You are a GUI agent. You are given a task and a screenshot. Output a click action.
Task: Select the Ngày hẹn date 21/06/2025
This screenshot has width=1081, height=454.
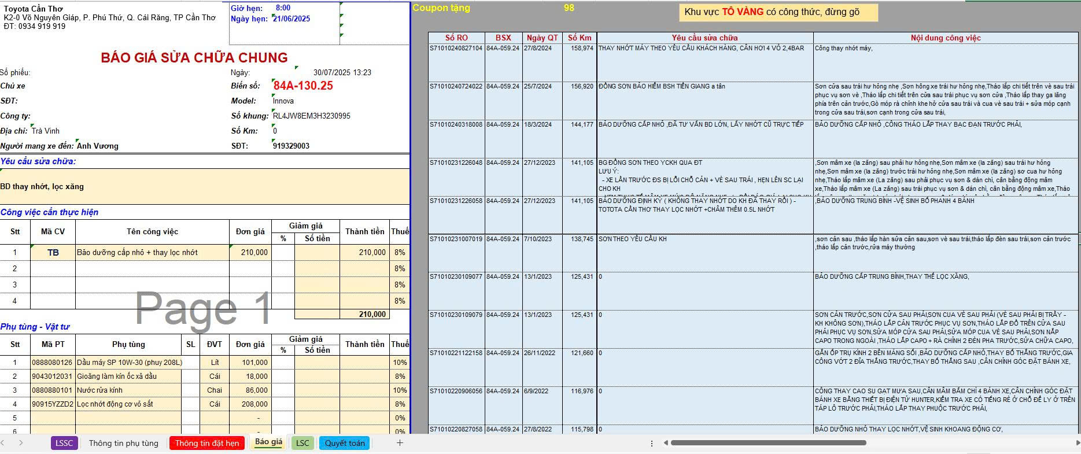[292, 19]
